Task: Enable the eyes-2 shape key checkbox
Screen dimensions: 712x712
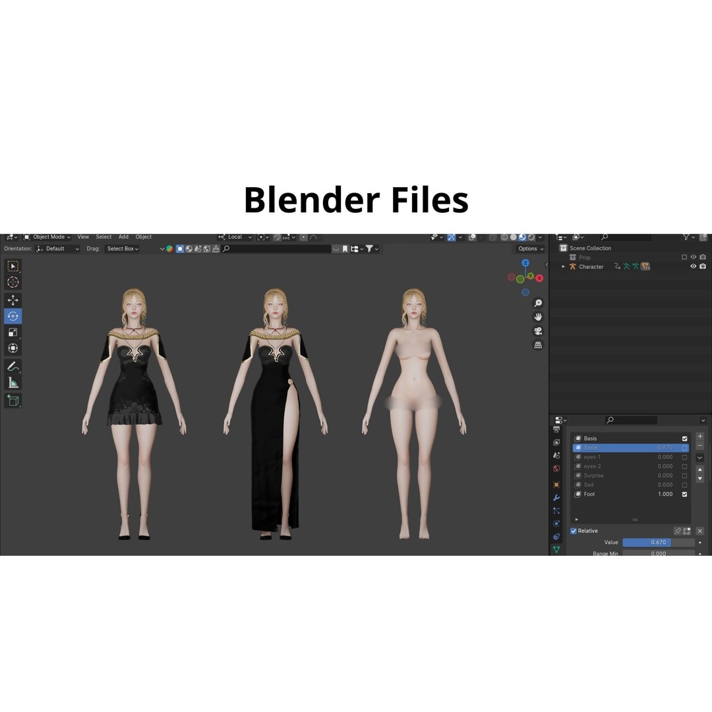Action: (685, 466)
